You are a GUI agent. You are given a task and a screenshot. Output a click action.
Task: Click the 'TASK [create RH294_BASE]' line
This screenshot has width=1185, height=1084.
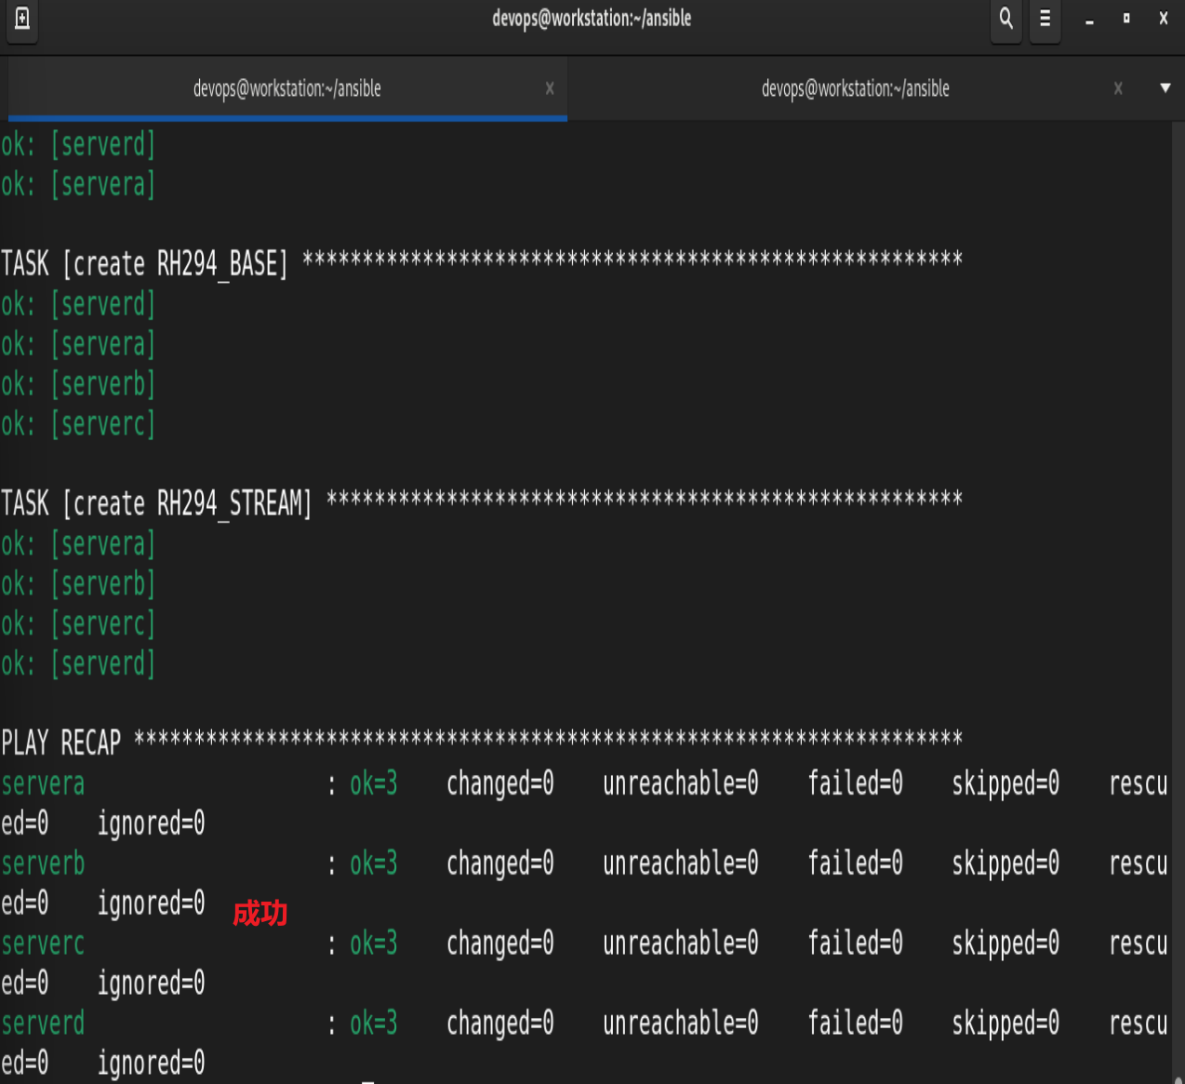[x=481, y=264]
